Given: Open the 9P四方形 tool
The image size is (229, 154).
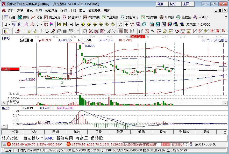Looking at the screenshot, I should (72, 18).
